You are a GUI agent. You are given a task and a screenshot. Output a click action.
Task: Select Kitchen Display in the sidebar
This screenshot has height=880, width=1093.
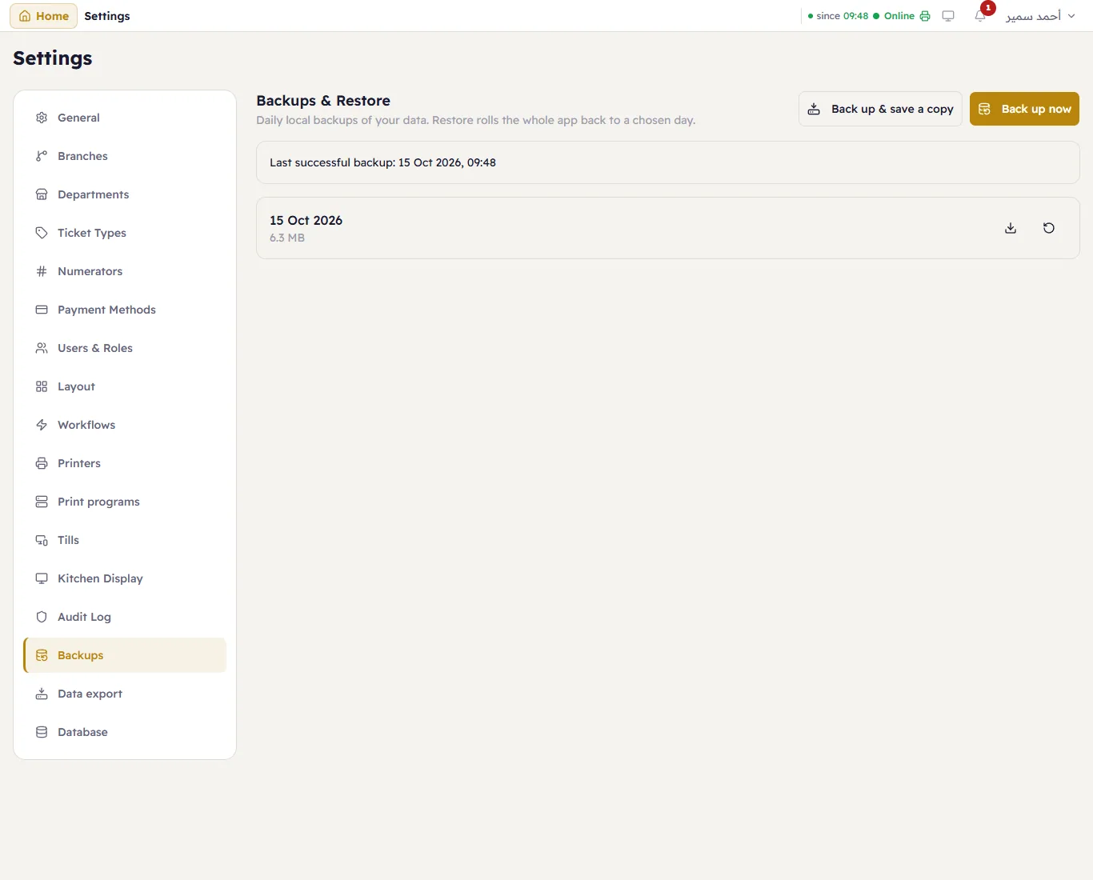[125, 578]
